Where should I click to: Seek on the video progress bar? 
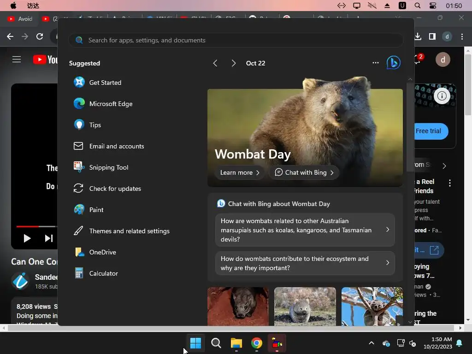point(37,226)
